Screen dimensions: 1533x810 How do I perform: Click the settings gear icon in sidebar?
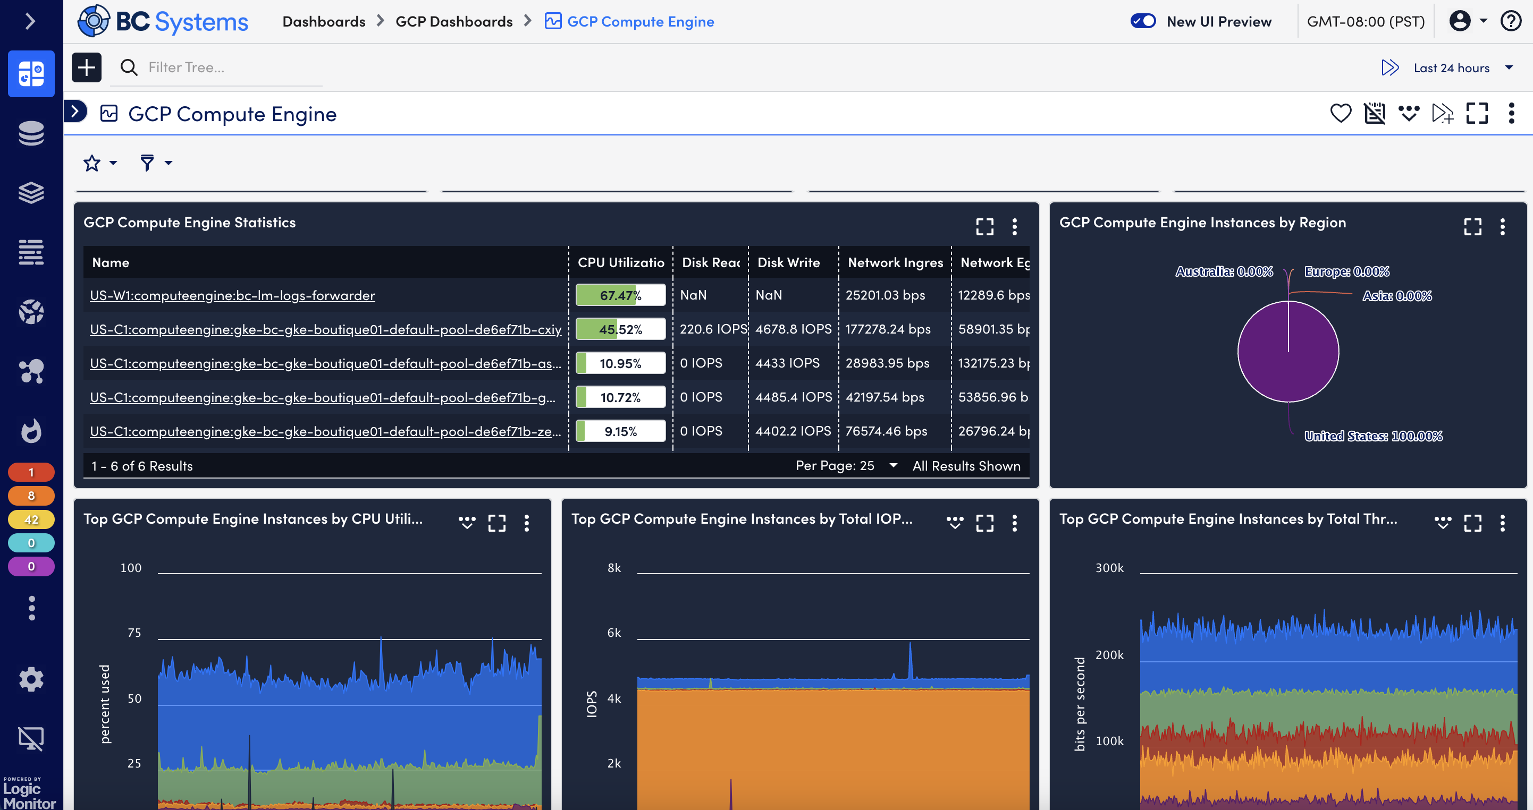pyautogui.click(x=28, y=678)
